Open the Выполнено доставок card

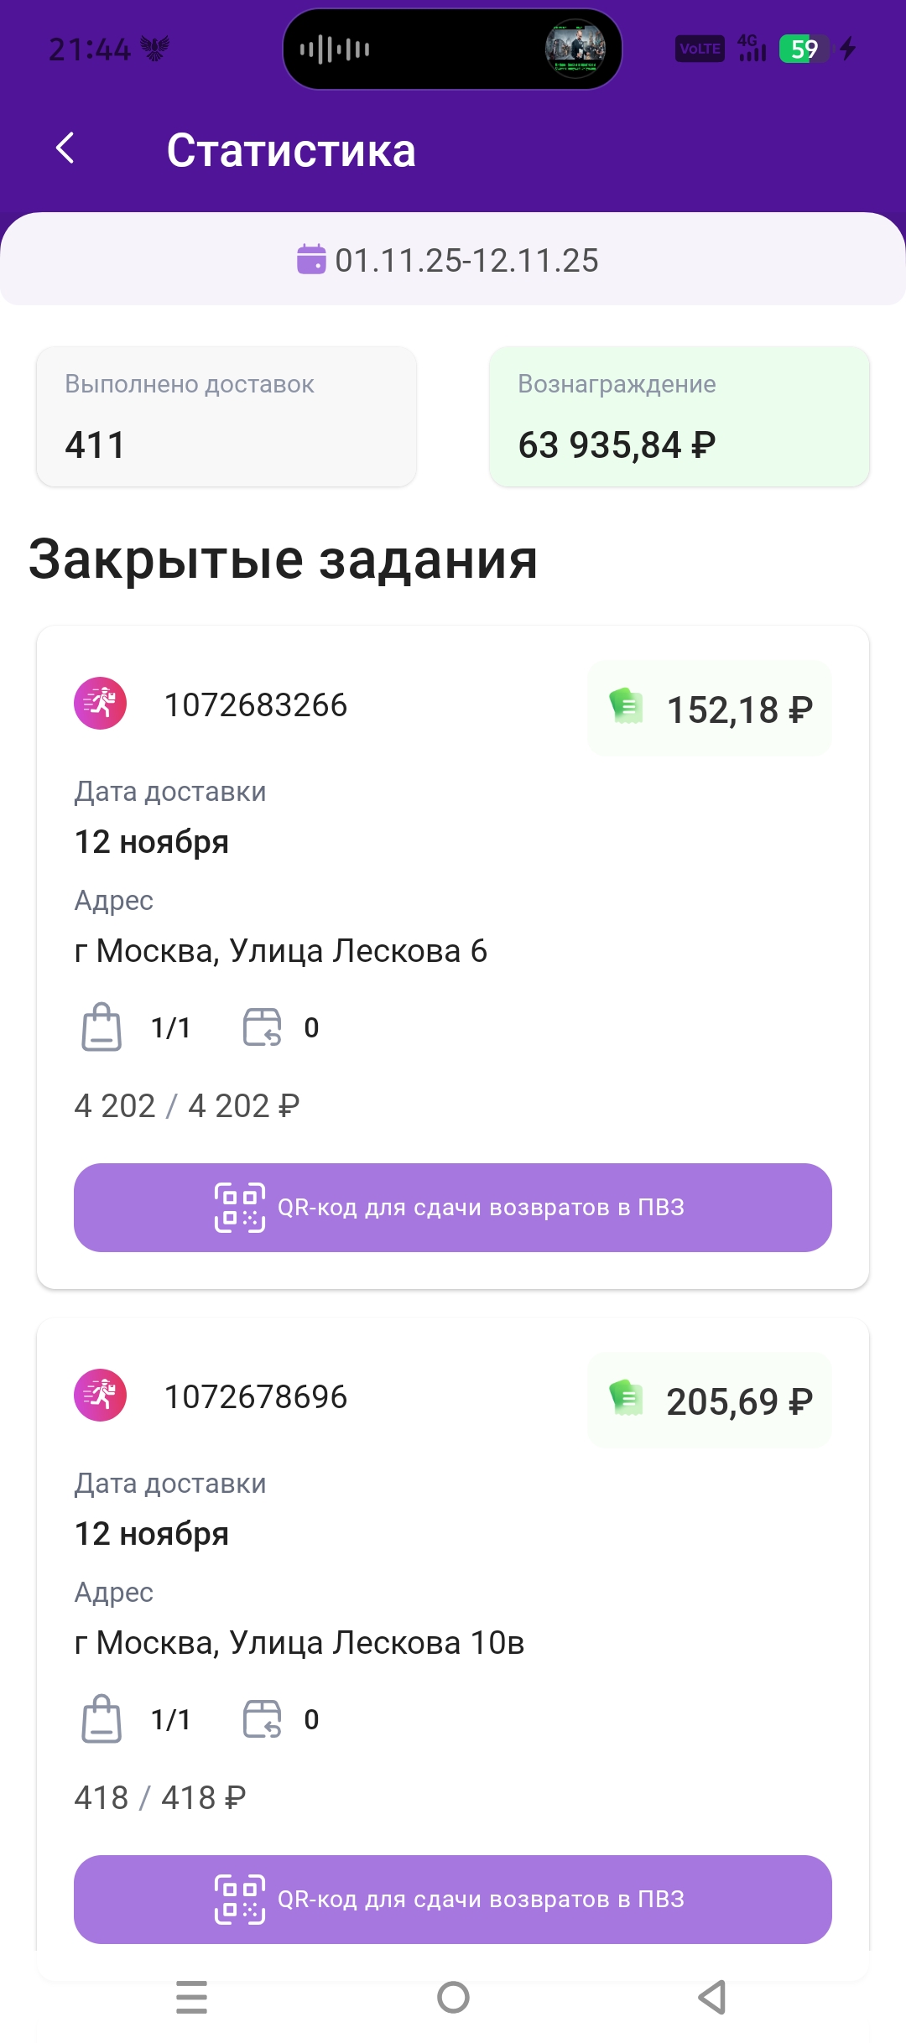(x=226, y=417)
